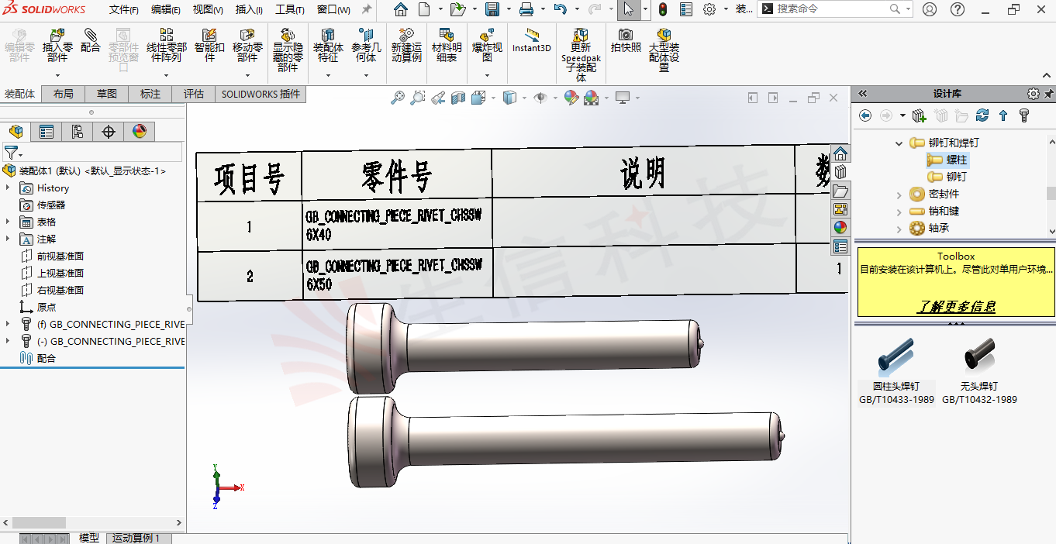Expand the History node in FeatureManager
This screenshot has width=1056, height=544.
coord(8,188)
